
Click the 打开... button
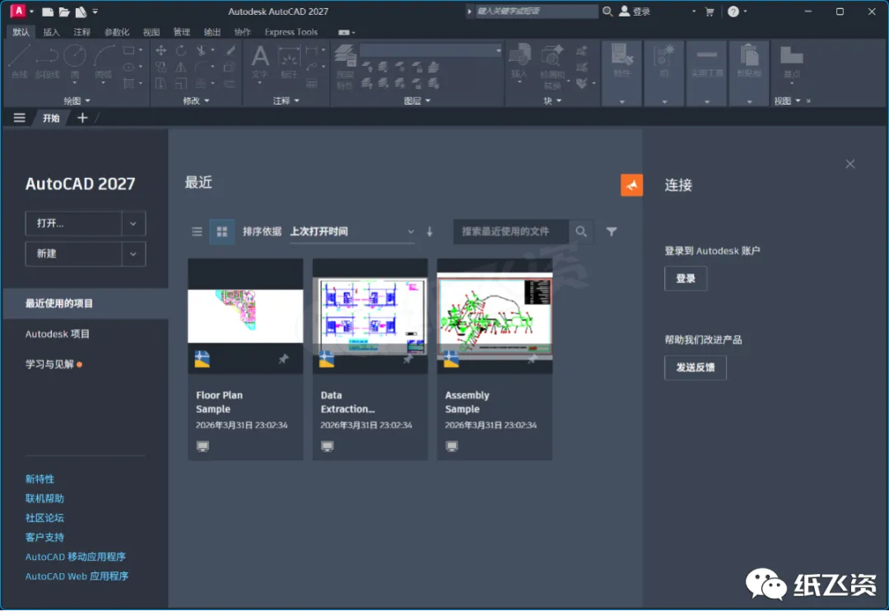click(74, 223)
